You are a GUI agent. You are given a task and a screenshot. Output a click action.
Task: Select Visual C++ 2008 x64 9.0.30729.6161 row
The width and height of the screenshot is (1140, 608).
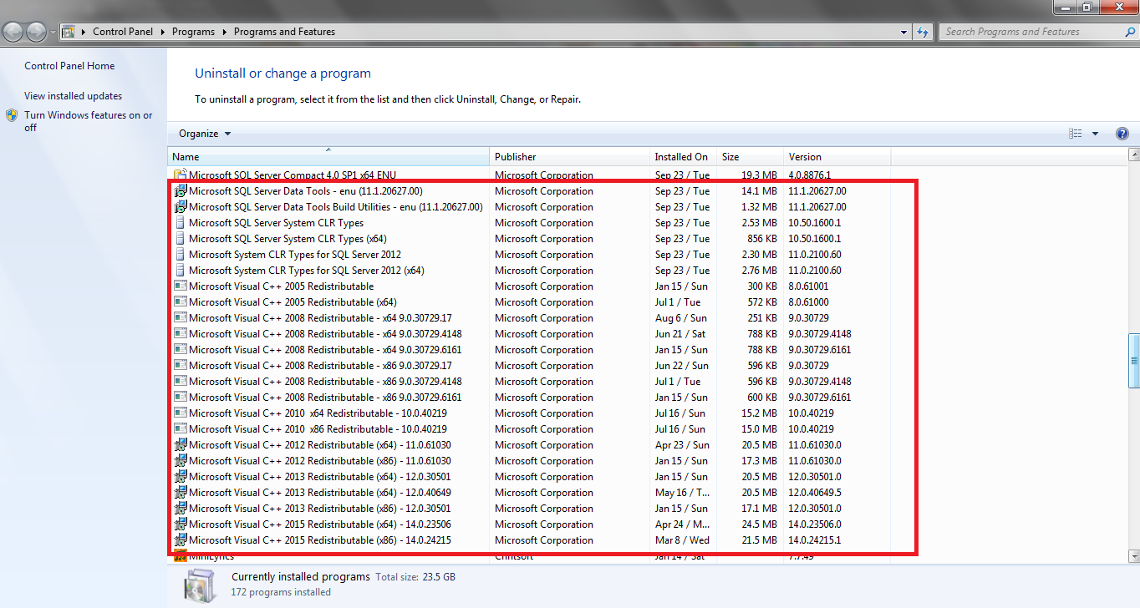(529, 350)
